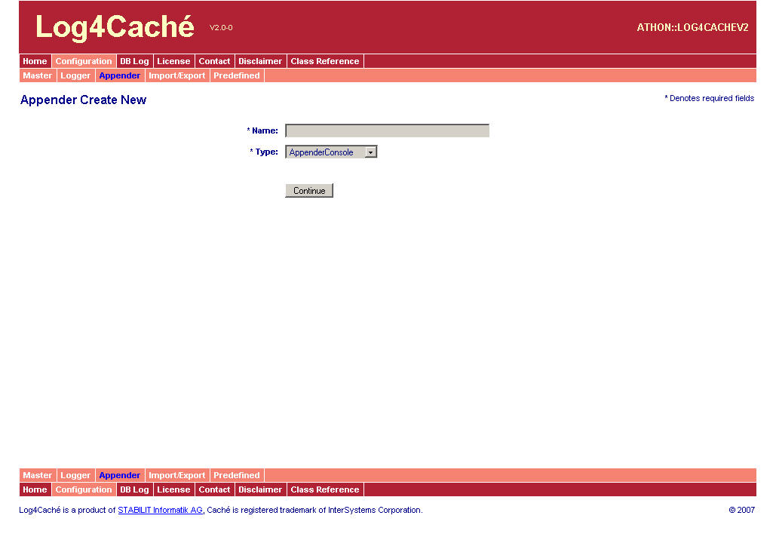Switch to the bottom Master submenu tab
Viewport: 776px width, 537px height.
point(38,475)
